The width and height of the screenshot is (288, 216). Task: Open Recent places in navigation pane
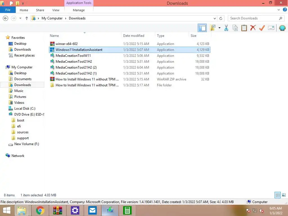click(24, 55)
